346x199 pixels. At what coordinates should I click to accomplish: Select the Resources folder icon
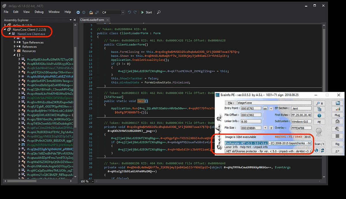coord(19,51)
